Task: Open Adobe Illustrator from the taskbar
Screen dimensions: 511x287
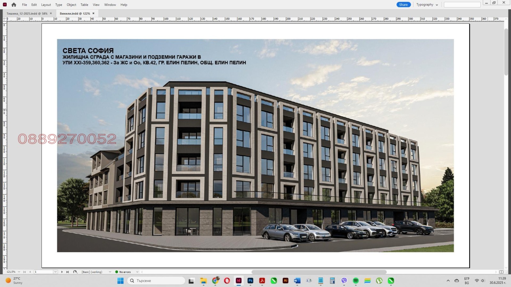Action: tap(286, 281)
